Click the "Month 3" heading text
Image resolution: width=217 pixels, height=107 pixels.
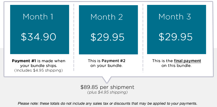(175, 17)
